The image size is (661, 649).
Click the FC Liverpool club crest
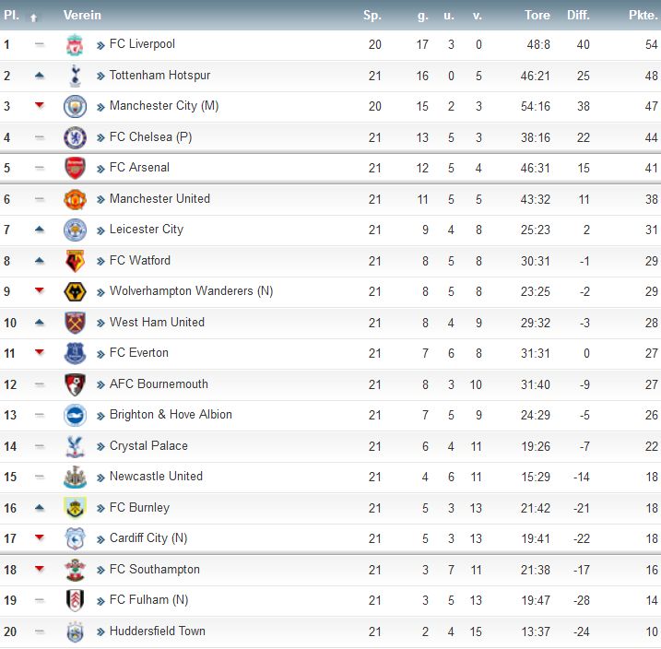75,44
